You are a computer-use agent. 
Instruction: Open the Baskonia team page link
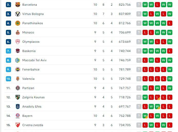click(29, 51)
